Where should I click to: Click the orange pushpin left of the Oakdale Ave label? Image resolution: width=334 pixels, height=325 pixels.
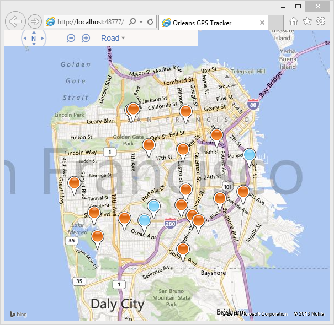tap(220, 198)
